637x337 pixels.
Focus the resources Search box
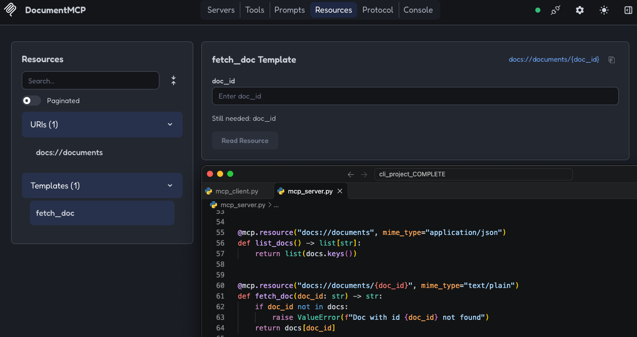(91, 81)
